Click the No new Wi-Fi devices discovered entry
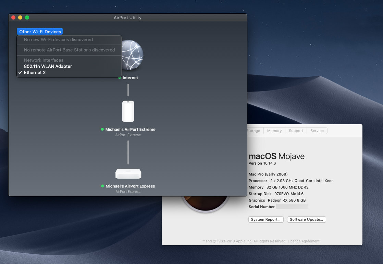 [x=69, y=40]
